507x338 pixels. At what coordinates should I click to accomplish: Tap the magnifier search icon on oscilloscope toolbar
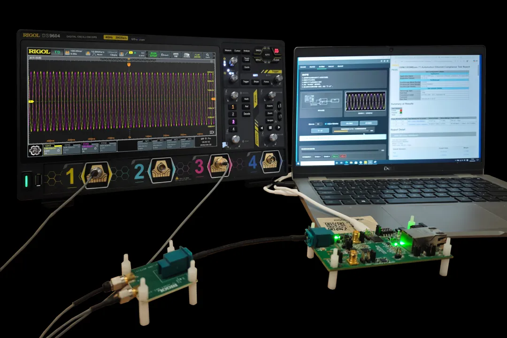(x=207, y=55)
